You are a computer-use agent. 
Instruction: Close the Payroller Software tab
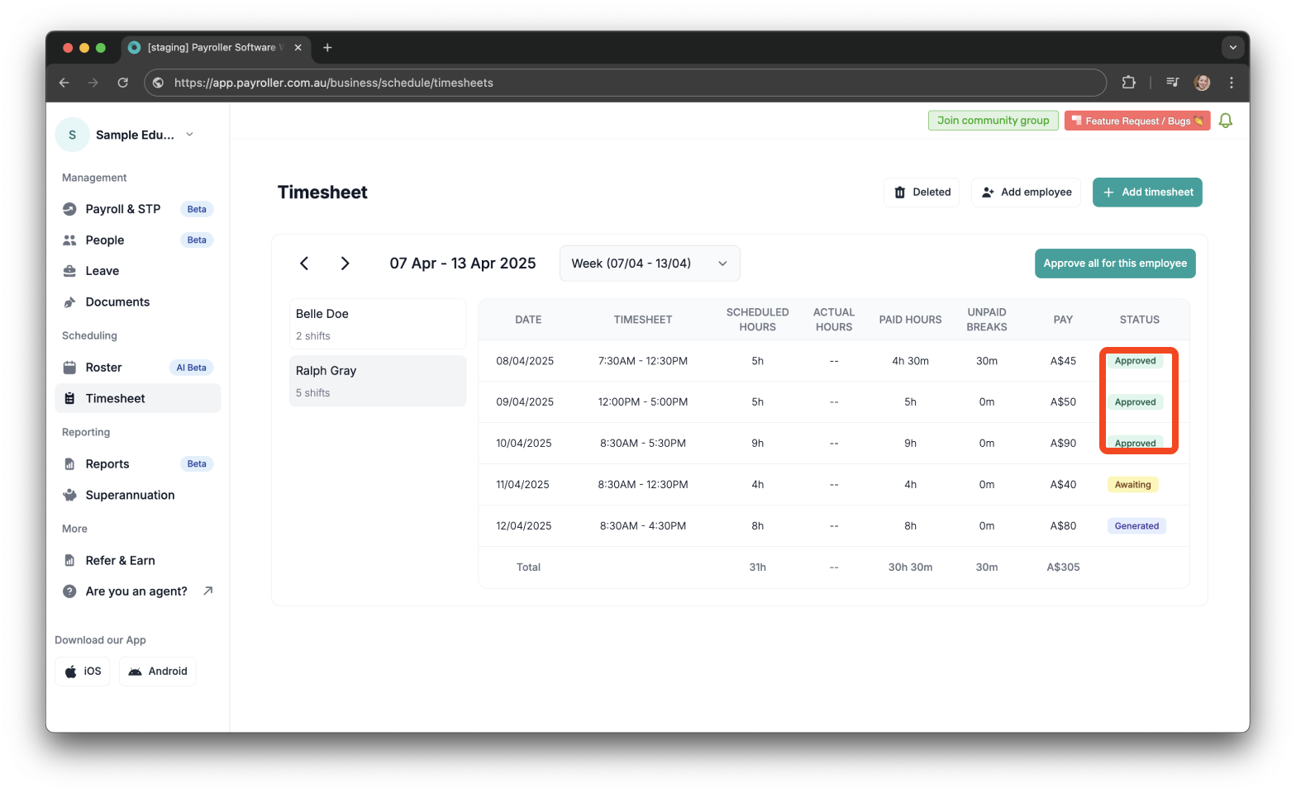(298, 48)
